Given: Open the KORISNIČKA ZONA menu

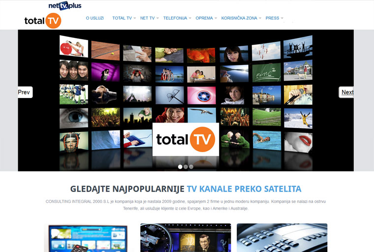Looking at the screenshot, I should click(239, 18).
